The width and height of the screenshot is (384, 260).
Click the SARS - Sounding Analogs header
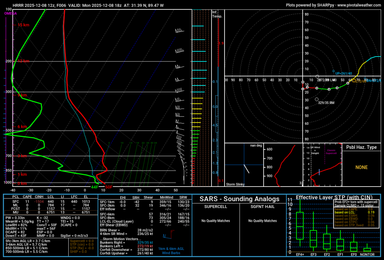239,199
